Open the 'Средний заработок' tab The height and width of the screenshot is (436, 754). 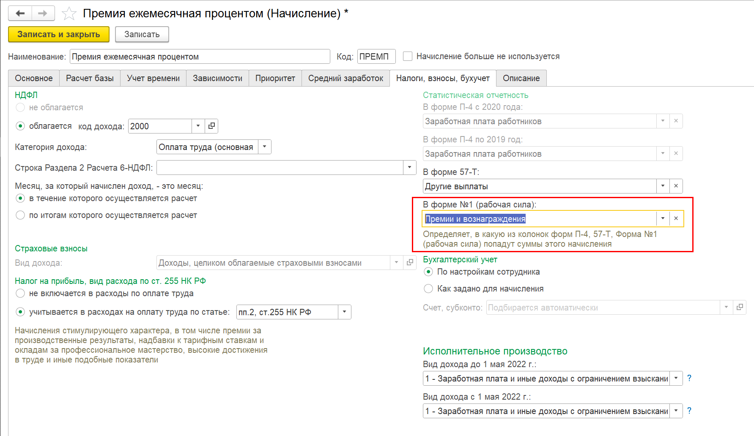[x=345, y=78]
